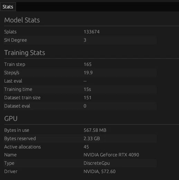Click the Driver value NVIDIA, 572.60
Viewport: 179px width, 180px height.
click(100, 171)
